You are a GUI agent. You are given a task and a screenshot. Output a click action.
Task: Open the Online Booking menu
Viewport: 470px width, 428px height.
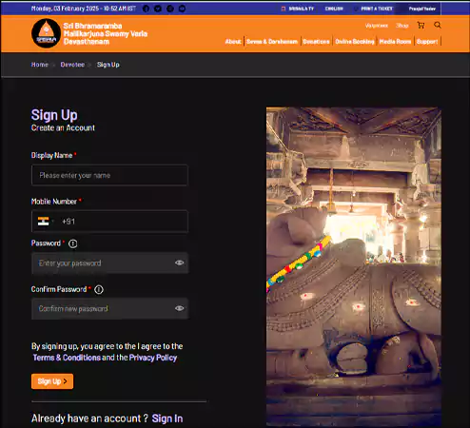coord(355,42)
